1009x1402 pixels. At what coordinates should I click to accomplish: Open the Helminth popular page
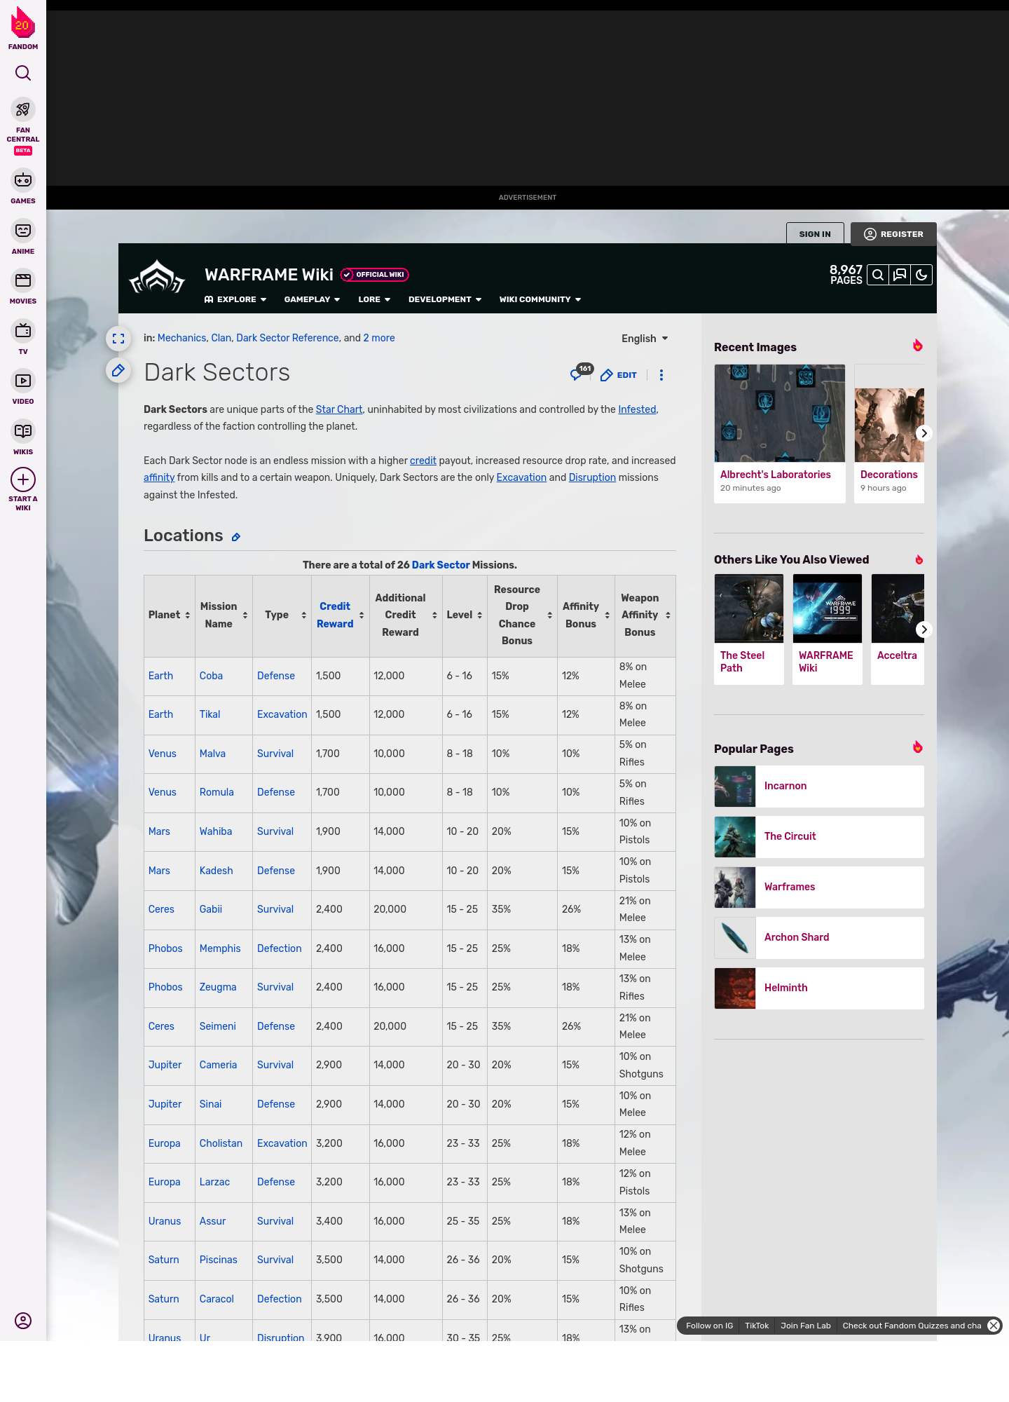pos(819,988)
